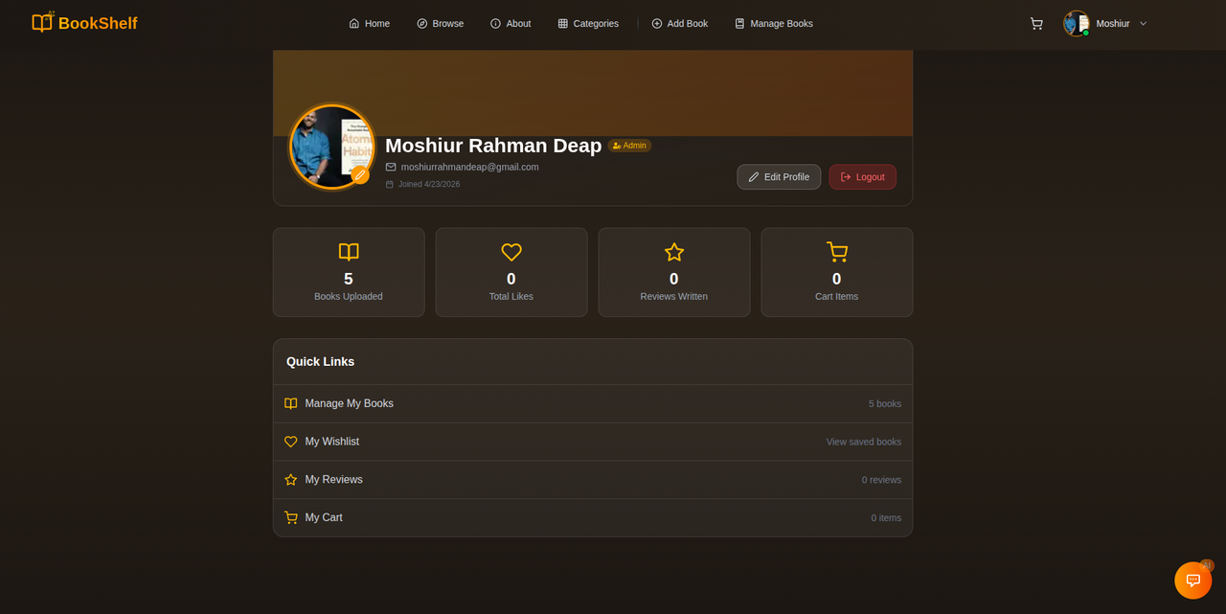
Task: Click the BookShelf logo icon
Action: pyautogui.click(x=42, y=22)
